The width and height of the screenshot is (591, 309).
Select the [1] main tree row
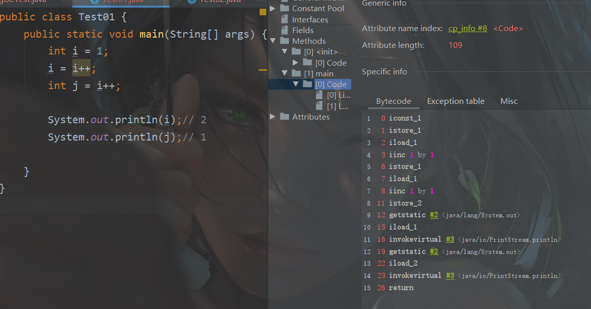coord(319,73)
